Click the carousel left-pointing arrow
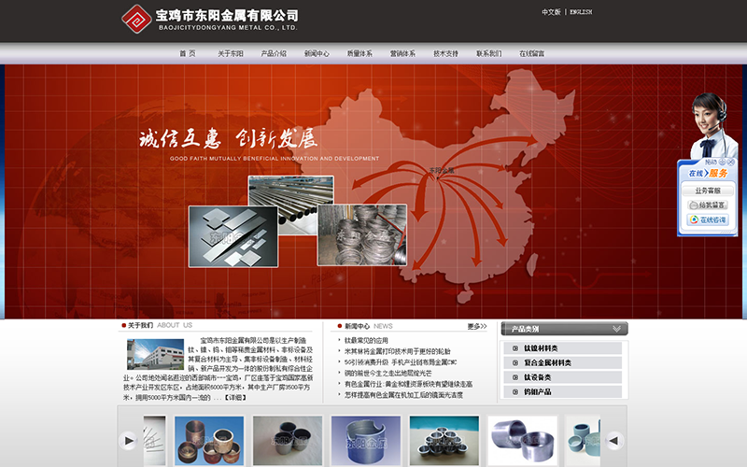 tap(614, 441)
